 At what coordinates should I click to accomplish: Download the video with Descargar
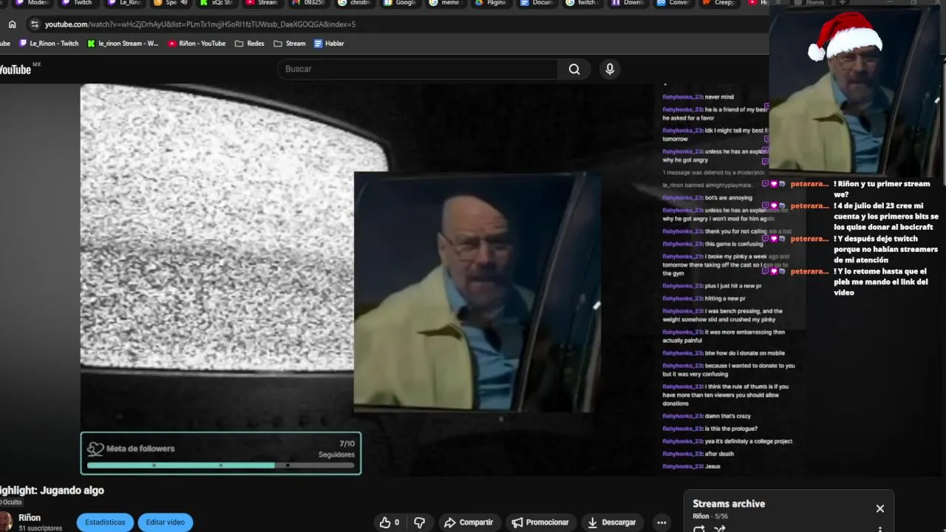point(612,522)
